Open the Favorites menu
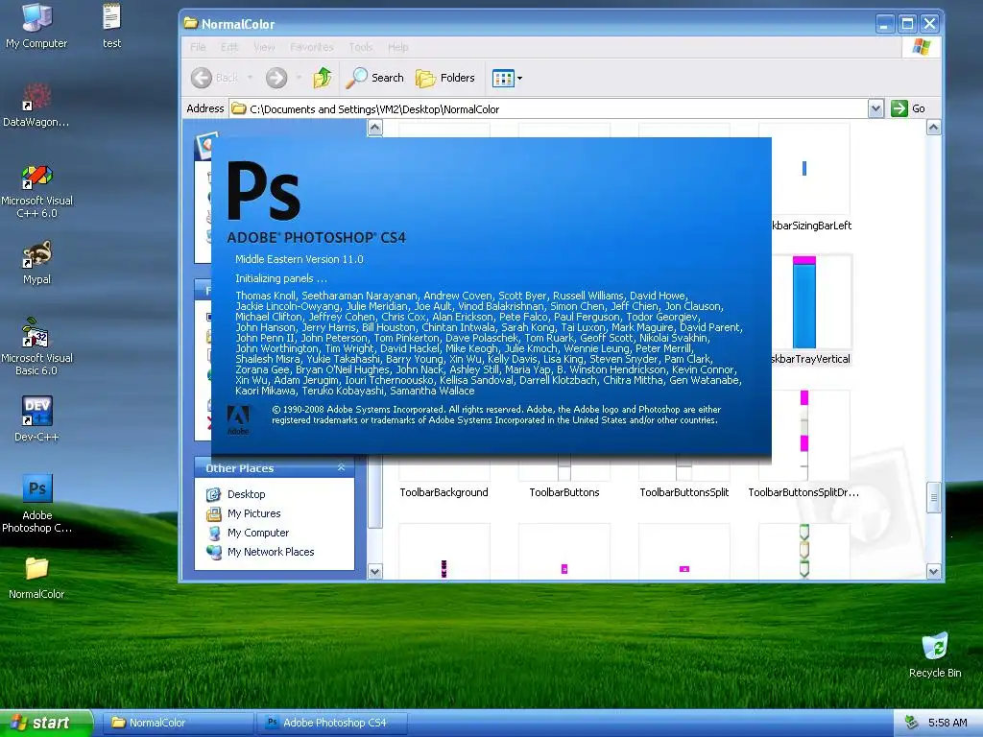 click(x=312, y=47)
